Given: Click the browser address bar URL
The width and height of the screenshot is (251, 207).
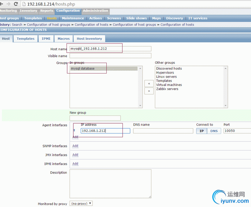Looking at the screenshot, I should [51, 4].
